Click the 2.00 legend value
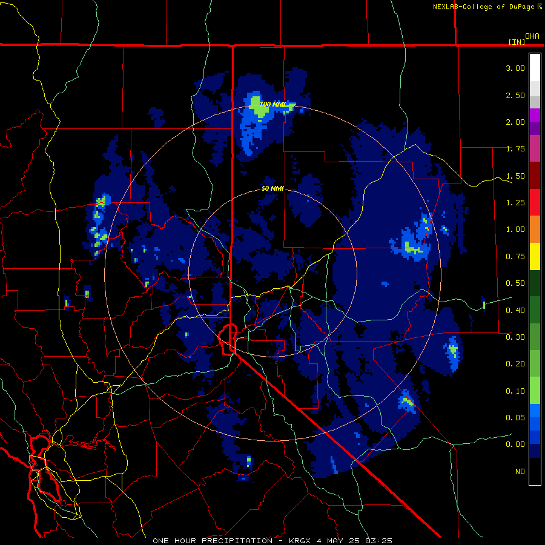The image size is (545, 545). click(515, 122)
